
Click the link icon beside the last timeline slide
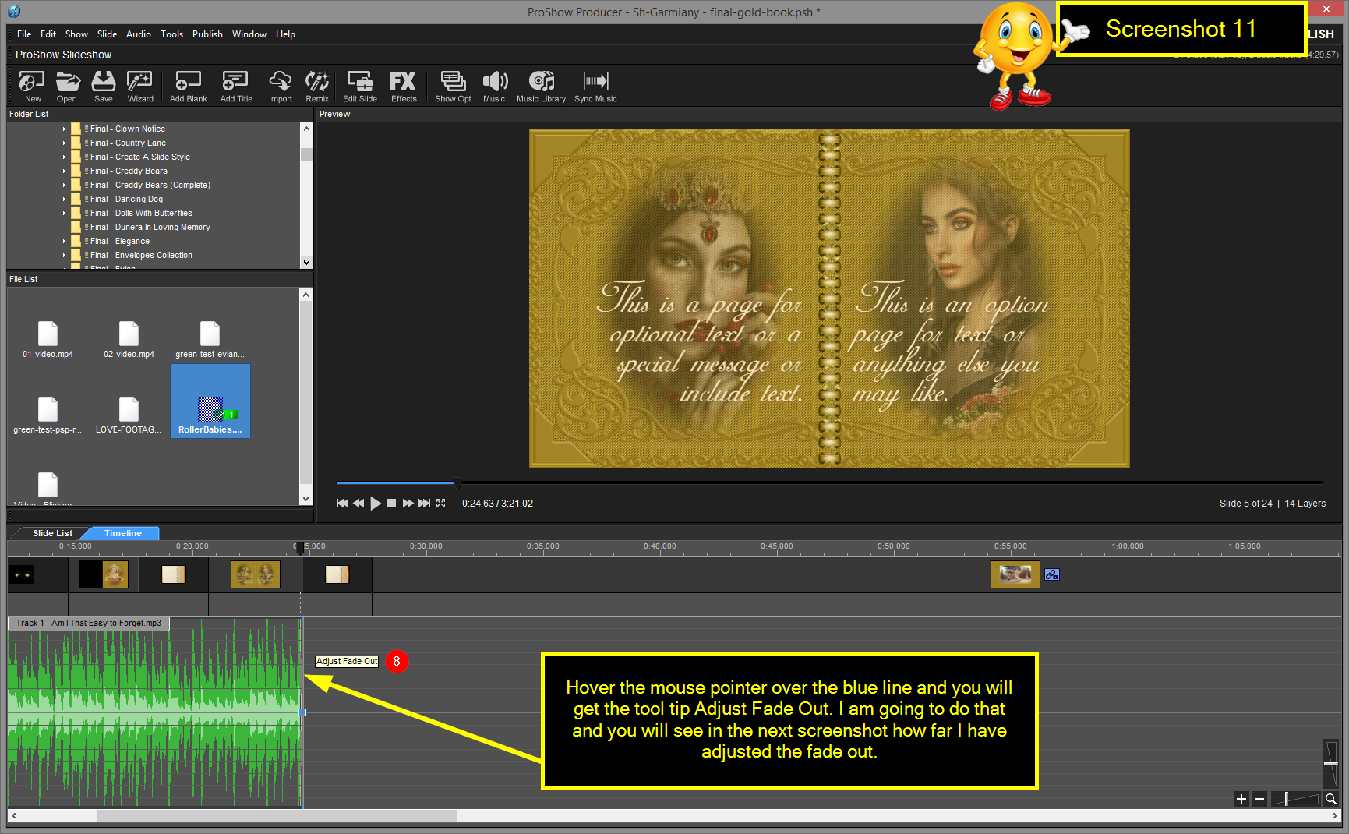pyautogui.click(x=1052, y=574)
